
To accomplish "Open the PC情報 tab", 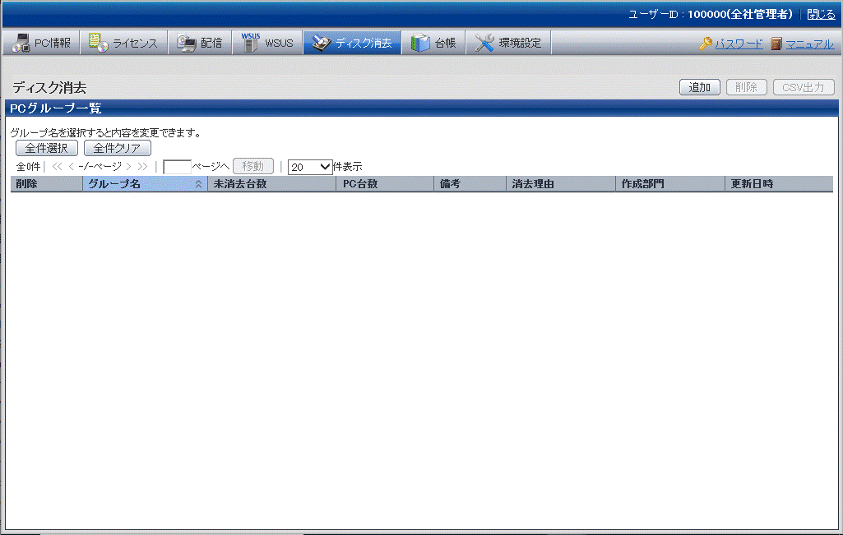I will point(41,43).
